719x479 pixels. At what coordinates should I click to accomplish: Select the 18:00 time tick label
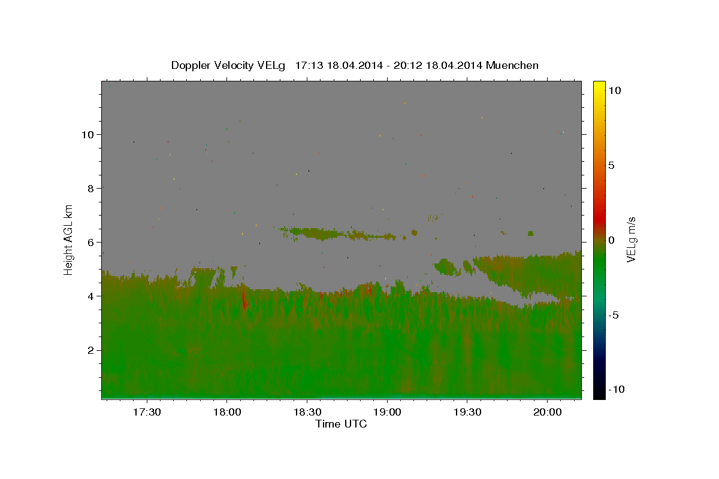coord(226,412)
